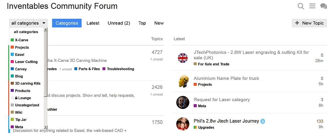Open the forum search icon
The width and height of the screenshot is (327, 133).
click(301, 6)
